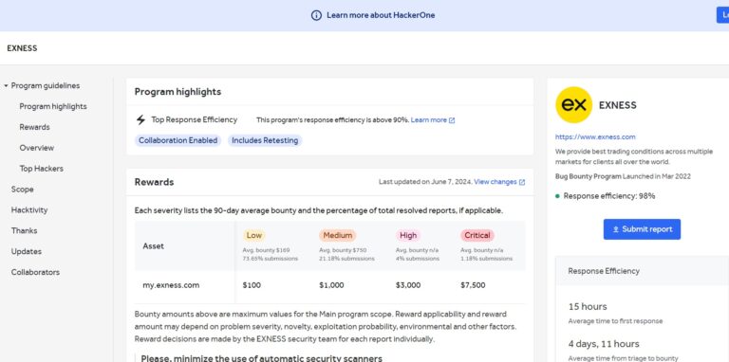Open Program highlights in the sidebar

click(x=53, y=106)
